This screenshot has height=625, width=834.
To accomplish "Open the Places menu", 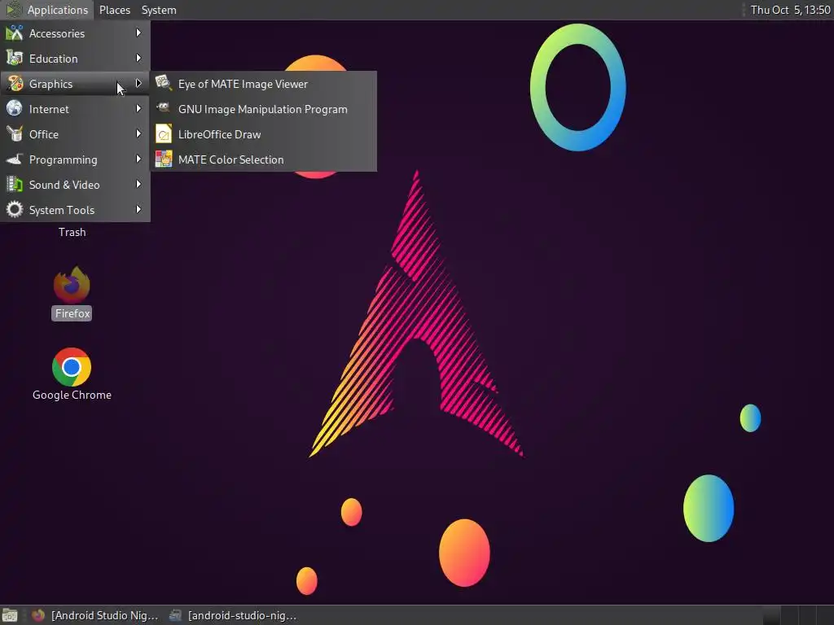I will [114, 10].
